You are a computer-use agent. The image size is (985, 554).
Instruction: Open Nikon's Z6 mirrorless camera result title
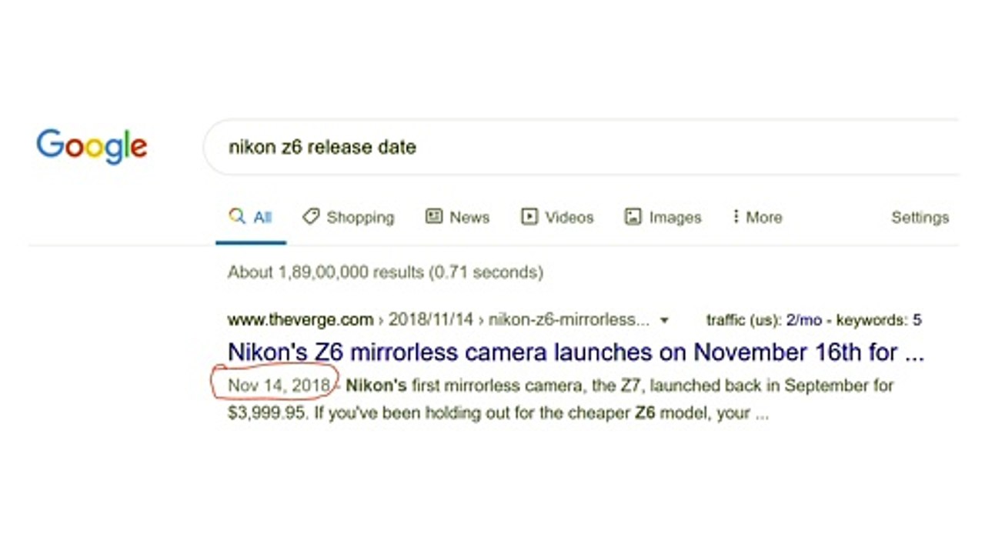pyautogui.click(x=576, y=352)
